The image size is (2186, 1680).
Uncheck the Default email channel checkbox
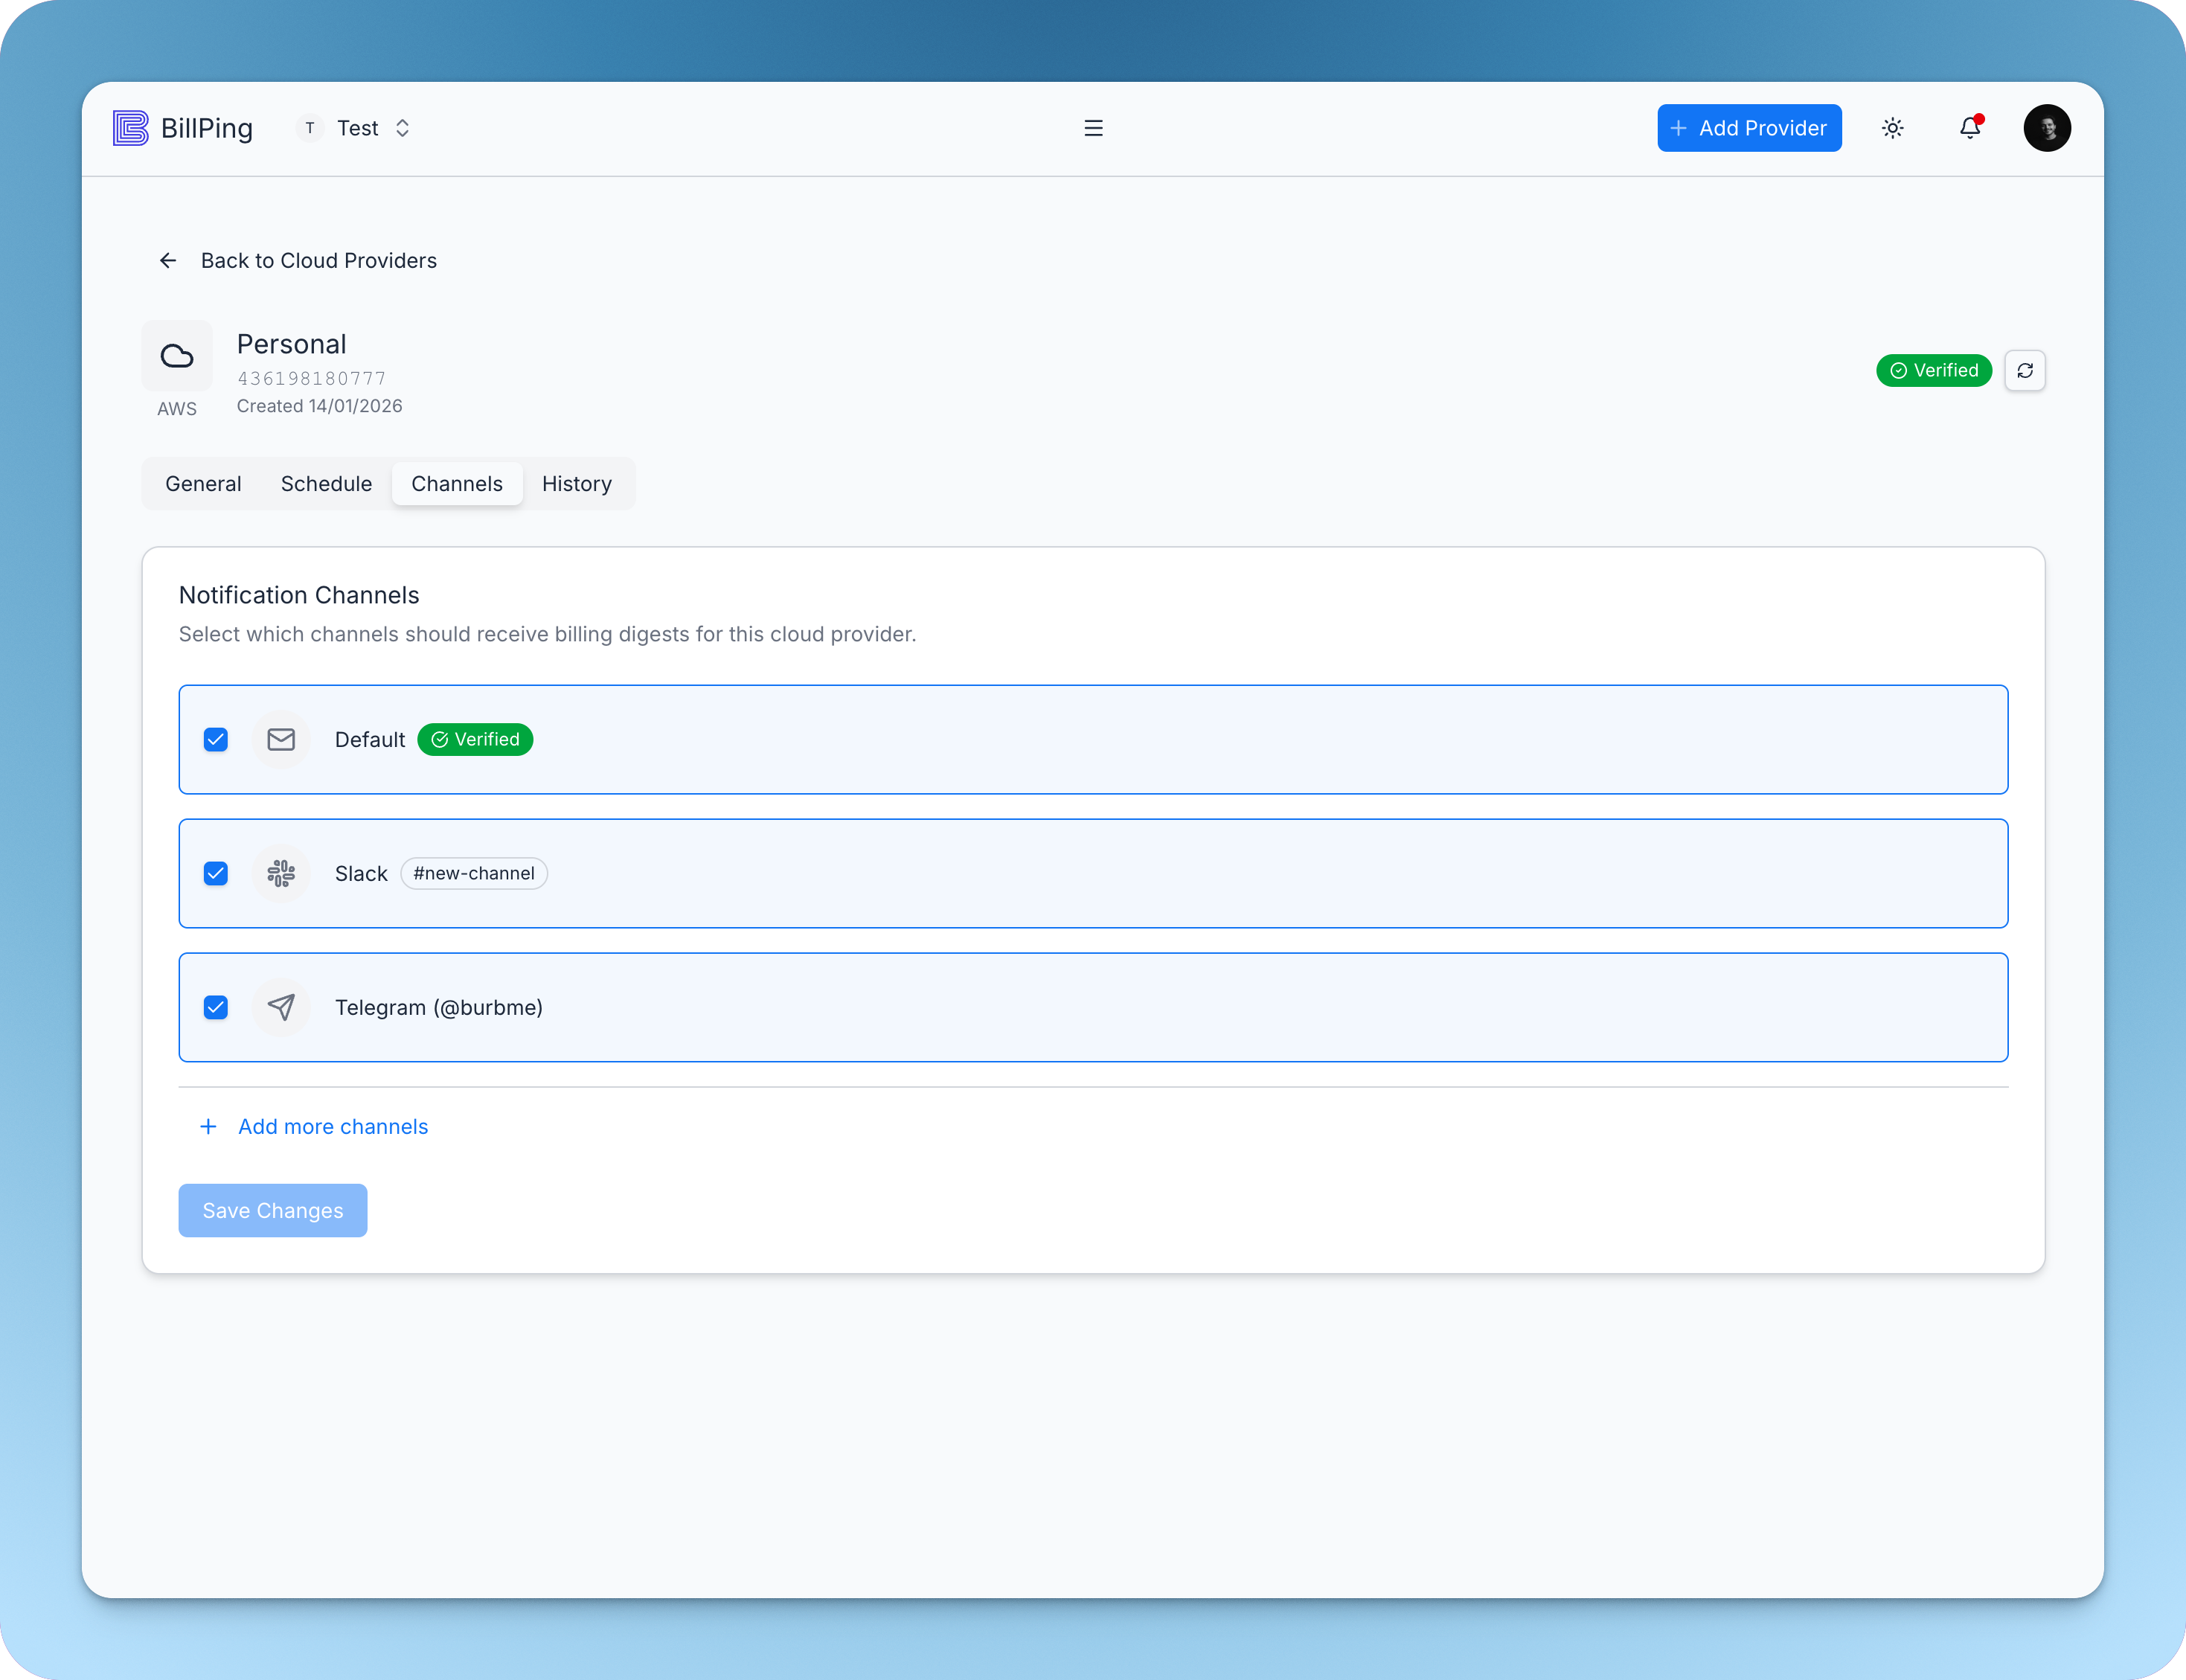[x=216, y=740]
